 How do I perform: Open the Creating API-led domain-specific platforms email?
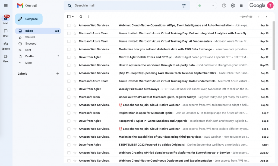pyautogui.click(x=168, y=153)
